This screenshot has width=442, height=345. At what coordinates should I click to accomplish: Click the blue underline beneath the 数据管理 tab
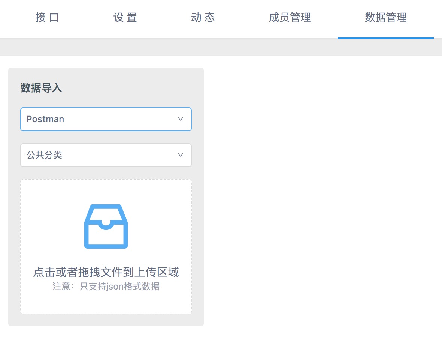coord(385,38)
